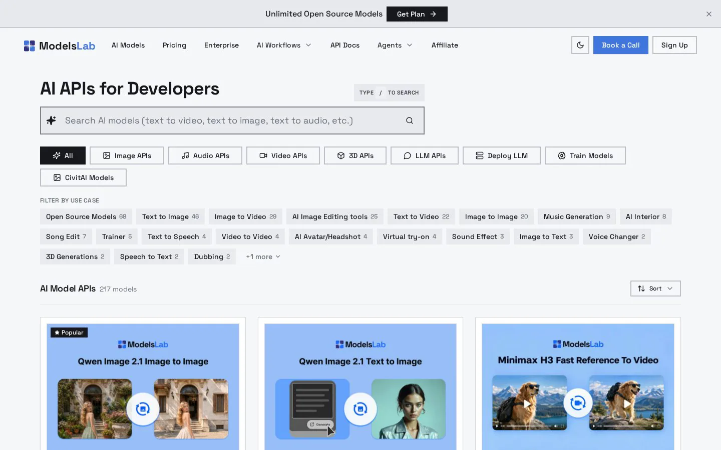The height and width of the screenshot is (450, 721).
Task: Focus the AI models search field
Action: [x=232, y=120]
